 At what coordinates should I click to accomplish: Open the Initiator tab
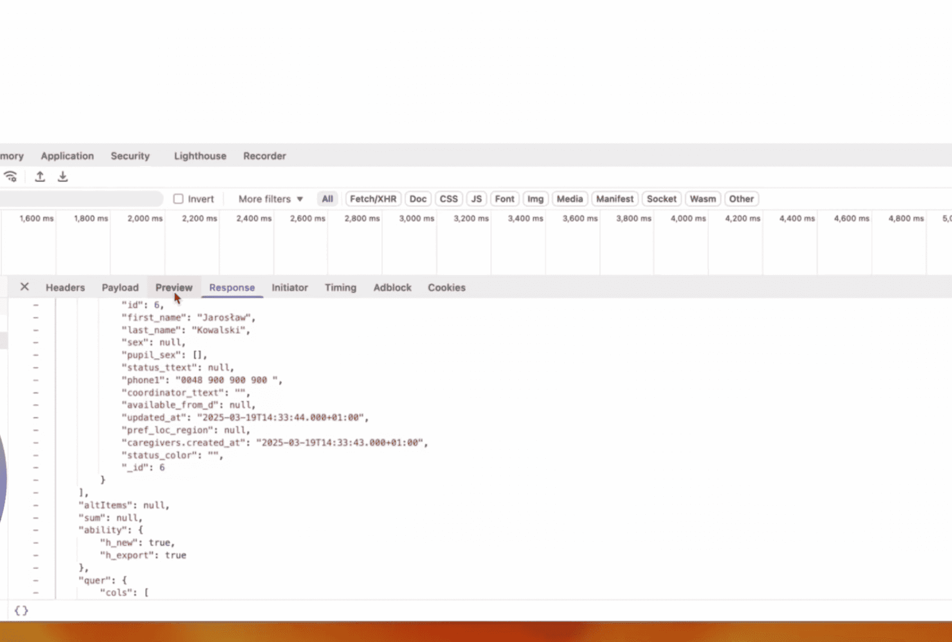point(290,287)
